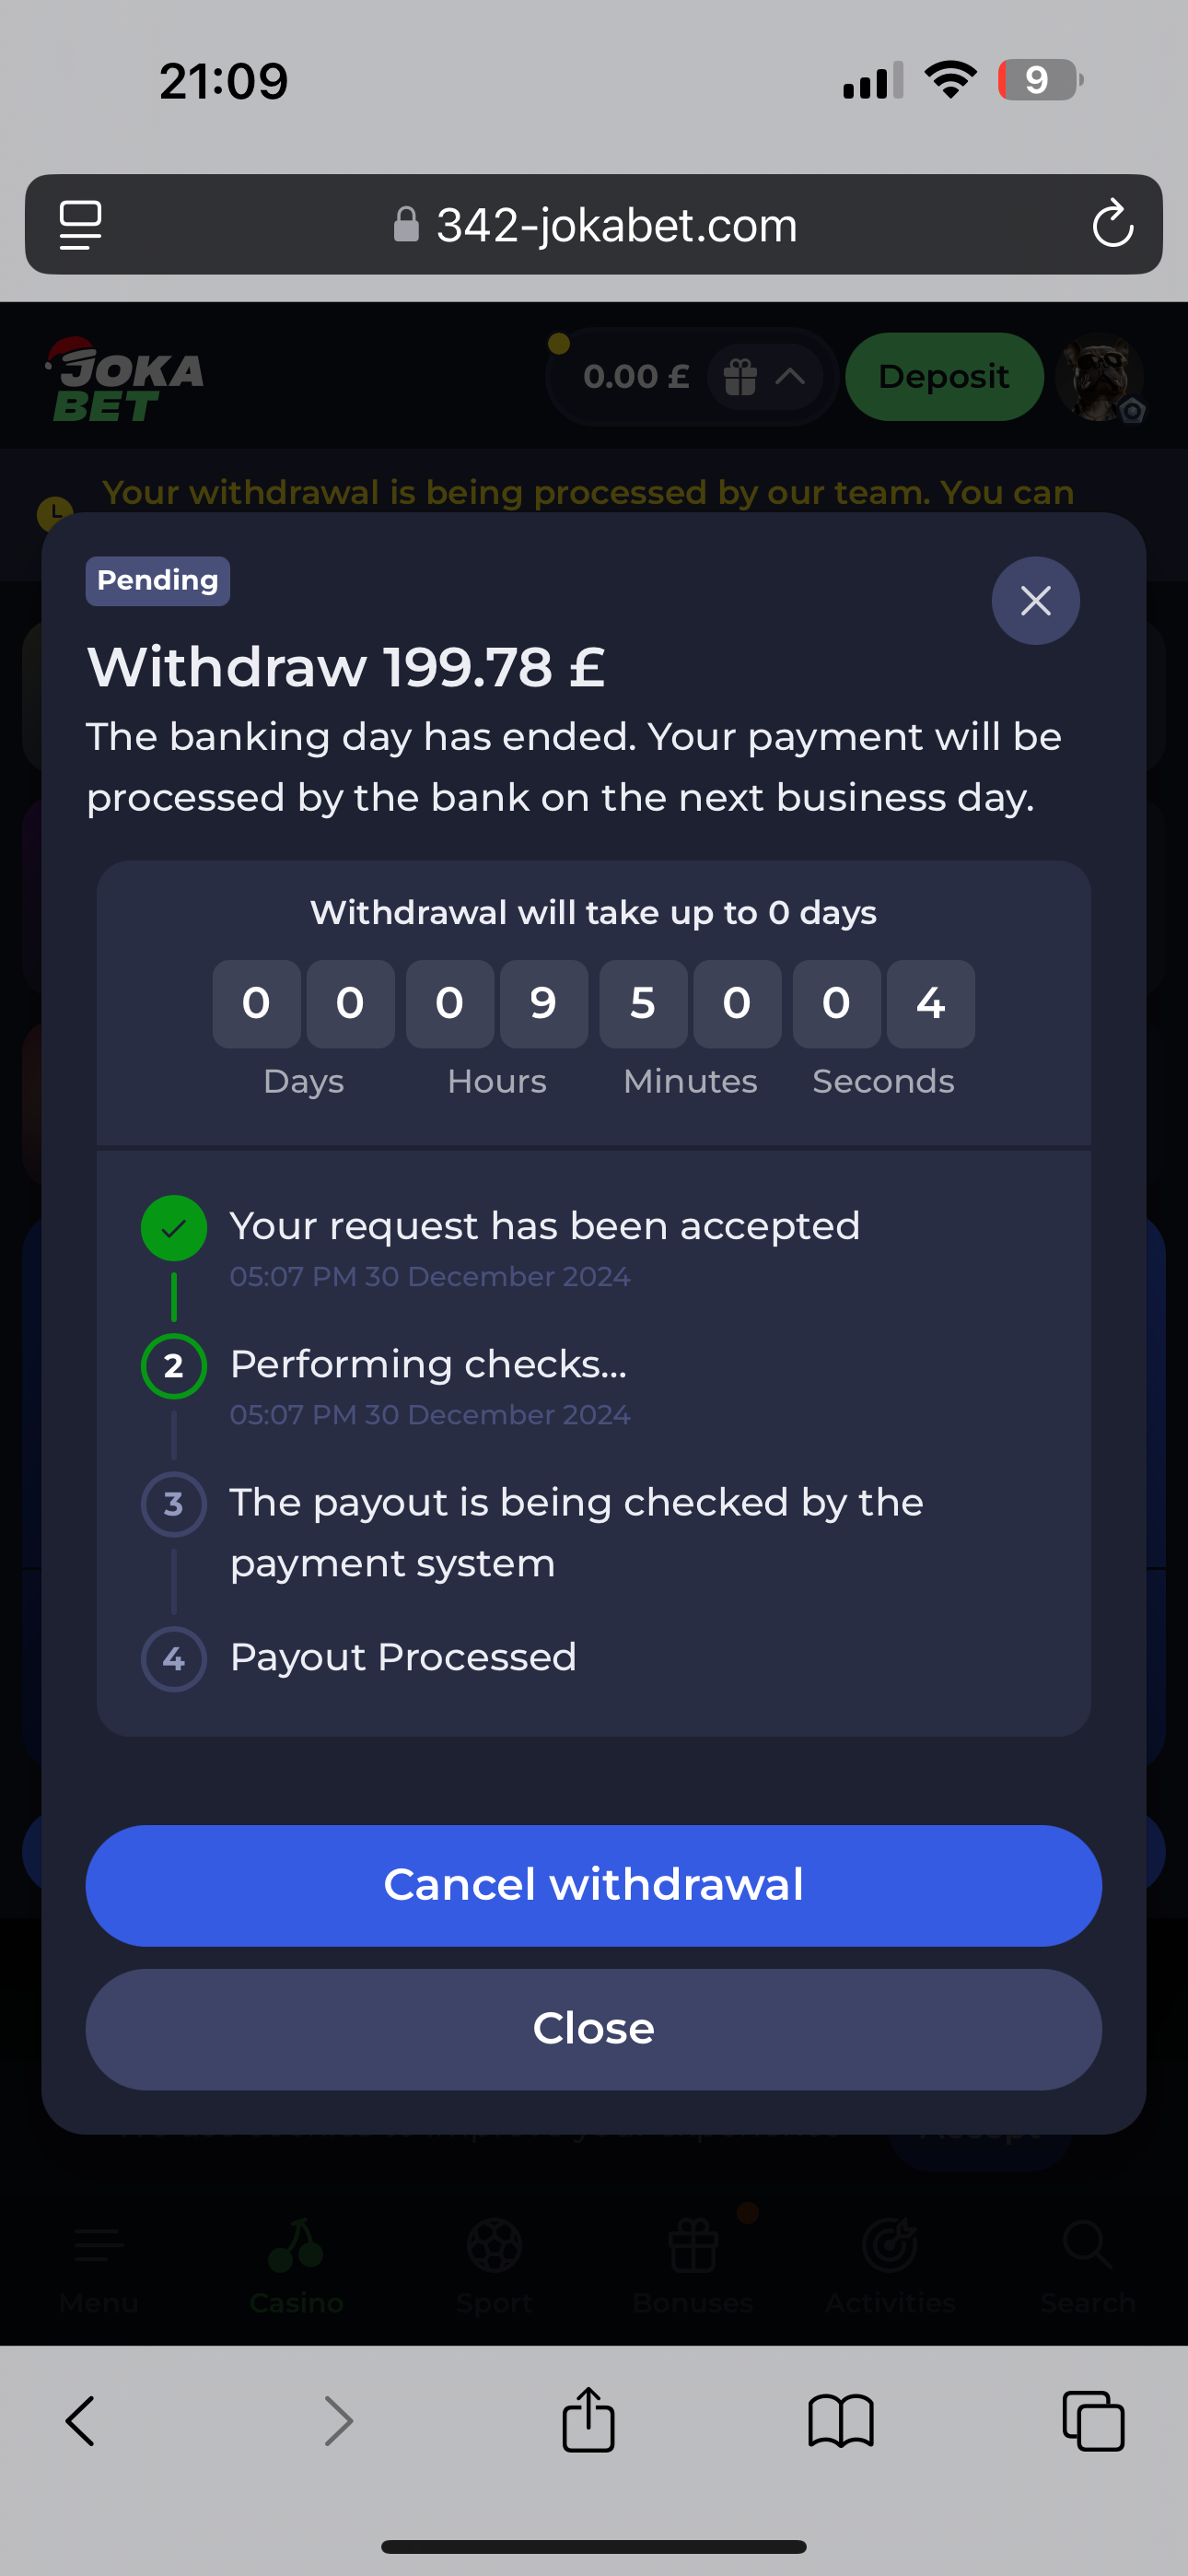This screenshot has width=1188, height=2576.
Task: Open the gift bonus icon beside balance
Action: (x=740, y=377)
